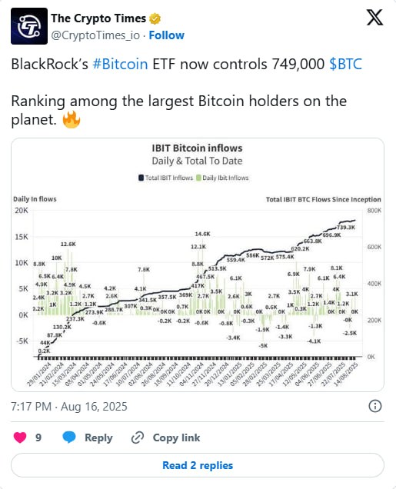The width and height of the screenshot is (396, 489).
Task: Open the $BTC cashtag link
Action: (x=345, y=65)
